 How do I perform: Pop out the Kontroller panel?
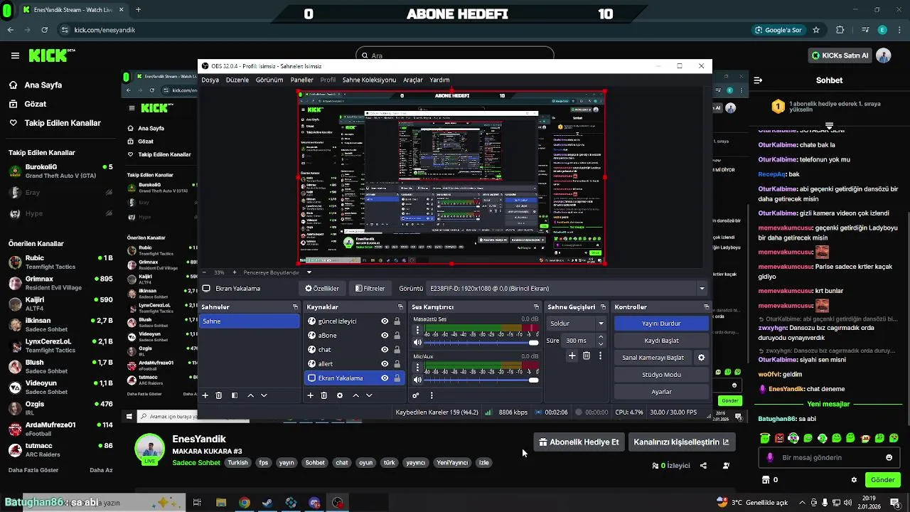706,307
